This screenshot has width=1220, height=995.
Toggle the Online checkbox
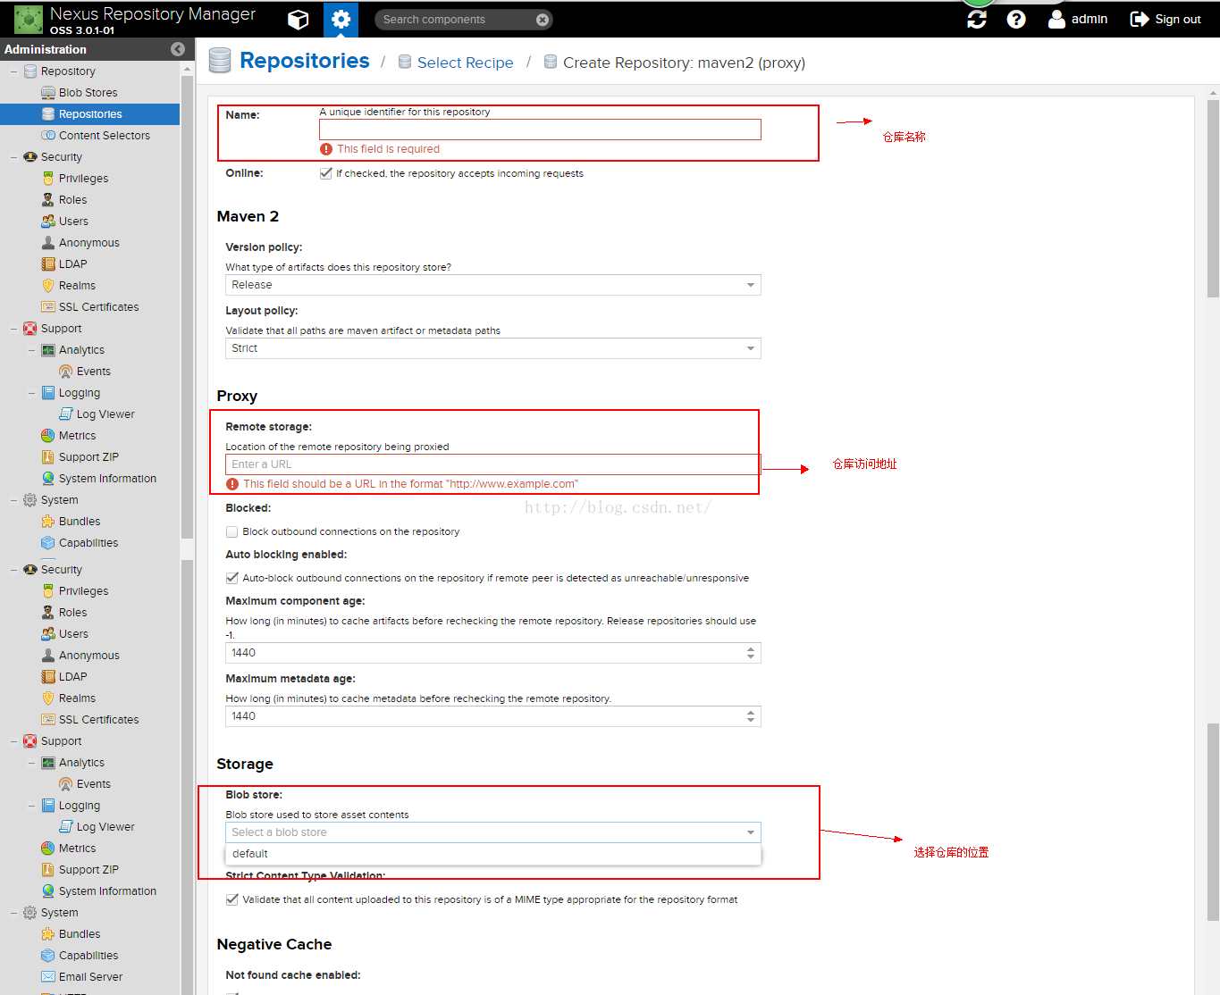(326, 173)
